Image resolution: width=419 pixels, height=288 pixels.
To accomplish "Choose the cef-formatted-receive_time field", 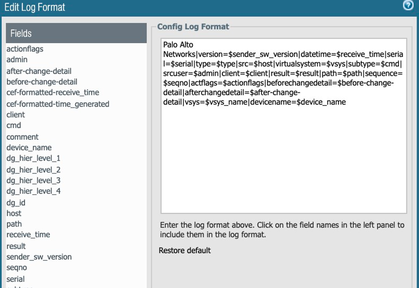I will pos(53,92).
